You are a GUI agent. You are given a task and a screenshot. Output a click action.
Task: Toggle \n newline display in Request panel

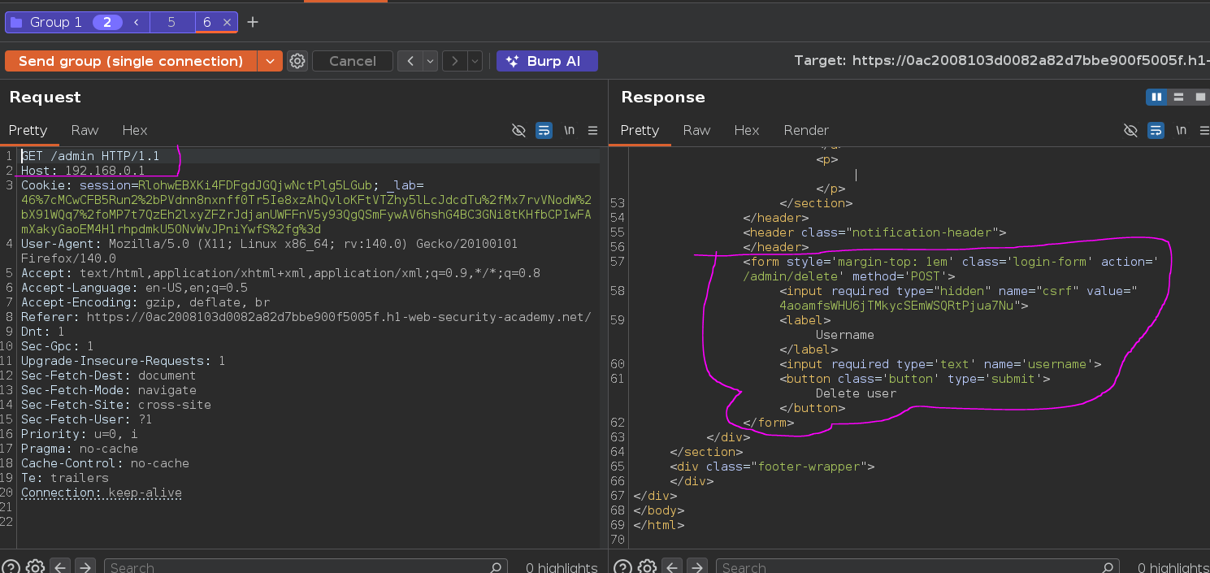(569, 131)
